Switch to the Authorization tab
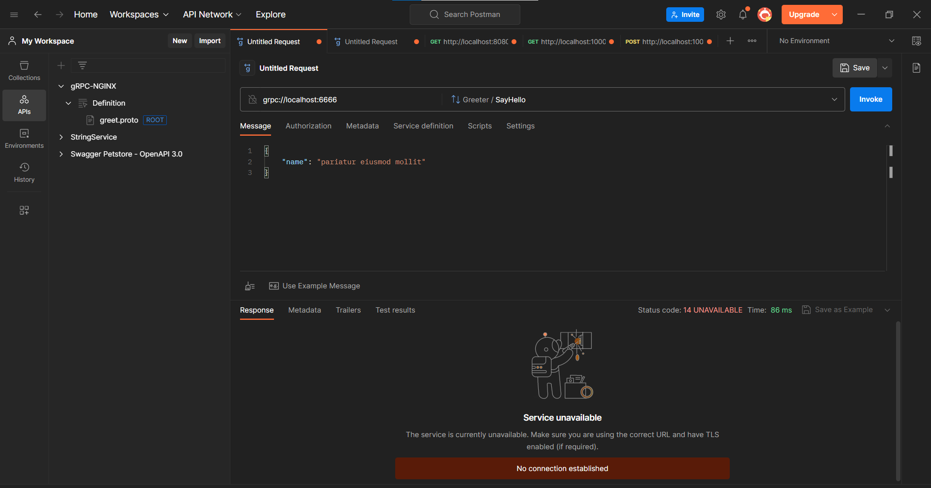This screenshot has height=488, width=931. tap(308, 126)
